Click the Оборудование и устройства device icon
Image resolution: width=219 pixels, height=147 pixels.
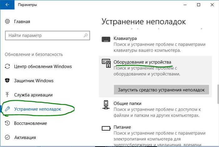106,63
